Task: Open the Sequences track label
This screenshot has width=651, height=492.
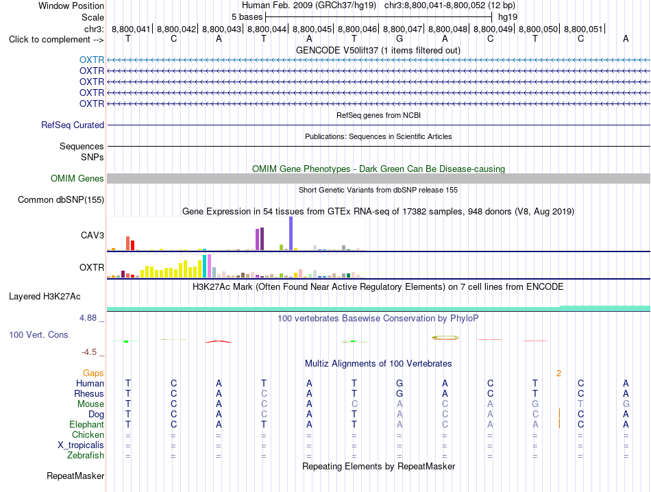Action: click(x=82, y=146)
